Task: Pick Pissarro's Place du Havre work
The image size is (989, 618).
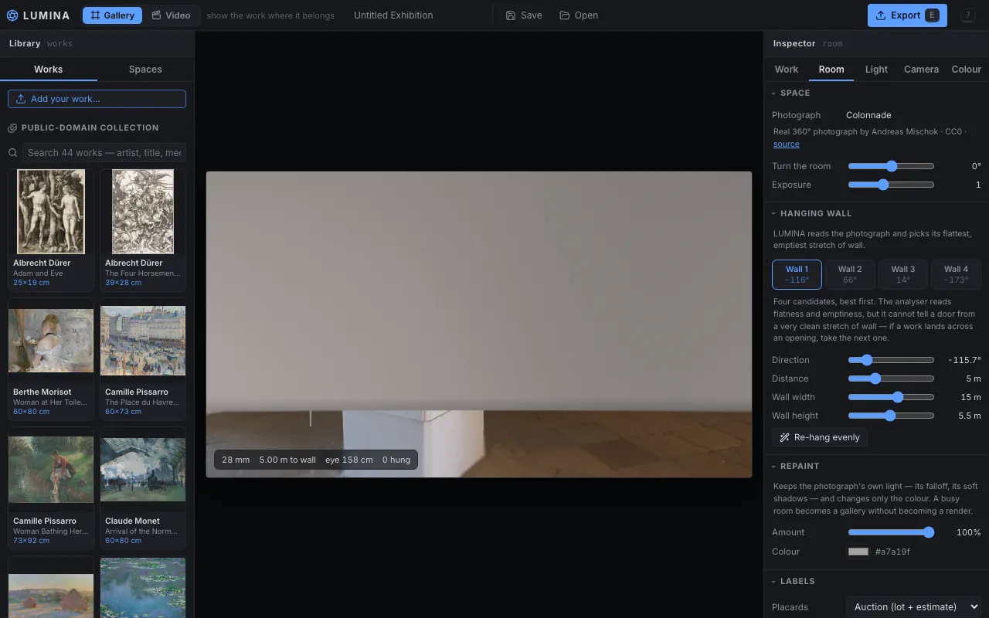Action: 143,359
